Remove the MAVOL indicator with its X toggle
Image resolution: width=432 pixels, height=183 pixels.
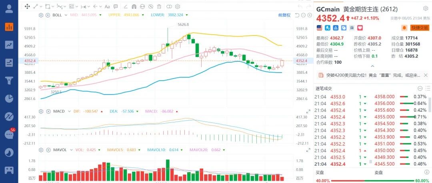(x=48, y=150)
